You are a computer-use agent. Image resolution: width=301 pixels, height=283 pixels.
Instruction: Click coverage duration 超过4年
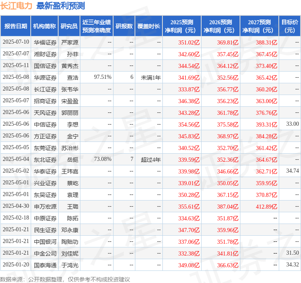pyautogui.click(x=151, y=160)
